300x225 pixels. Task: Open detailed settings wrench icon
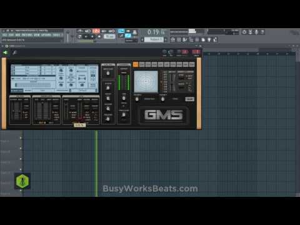pyautogui.click(x=14, y=52)
